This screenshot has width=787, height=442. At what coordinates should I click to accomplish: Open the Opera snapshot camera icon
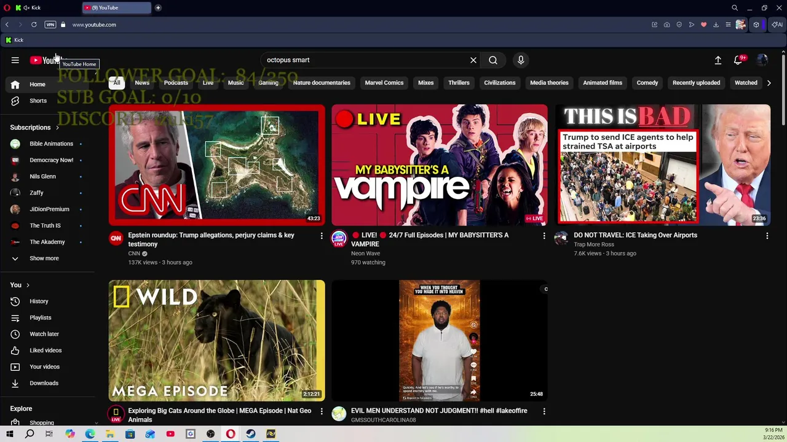666,25
